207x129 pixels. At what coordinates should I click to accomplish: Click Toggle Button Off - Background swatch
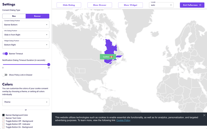tap(4, 121)
